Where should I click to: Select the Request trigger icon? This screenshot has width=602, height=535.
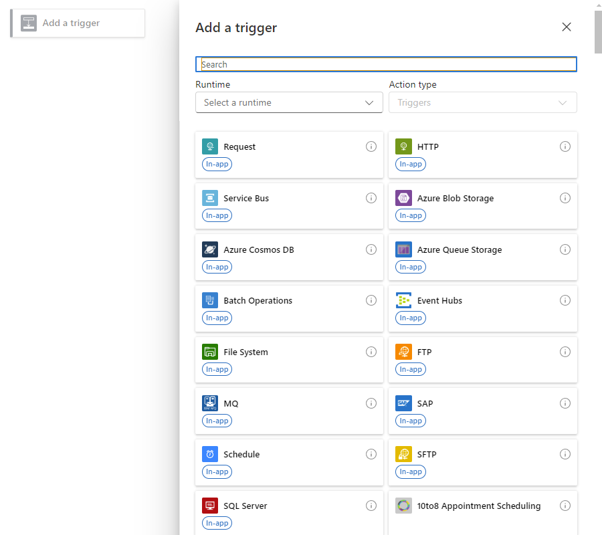tap(210, 146)
